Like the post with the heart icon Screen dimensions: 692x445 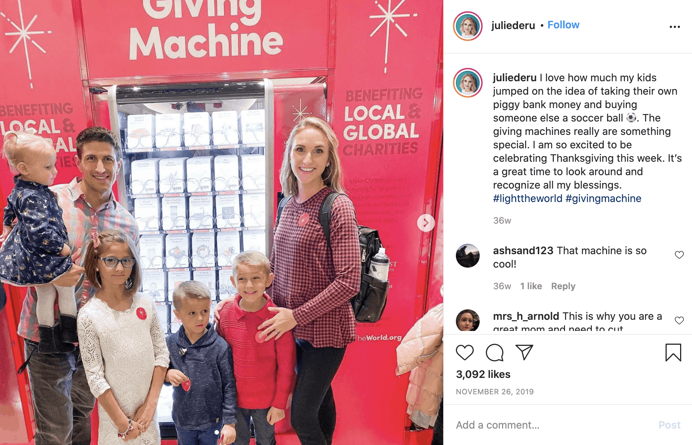click(465, 352)
